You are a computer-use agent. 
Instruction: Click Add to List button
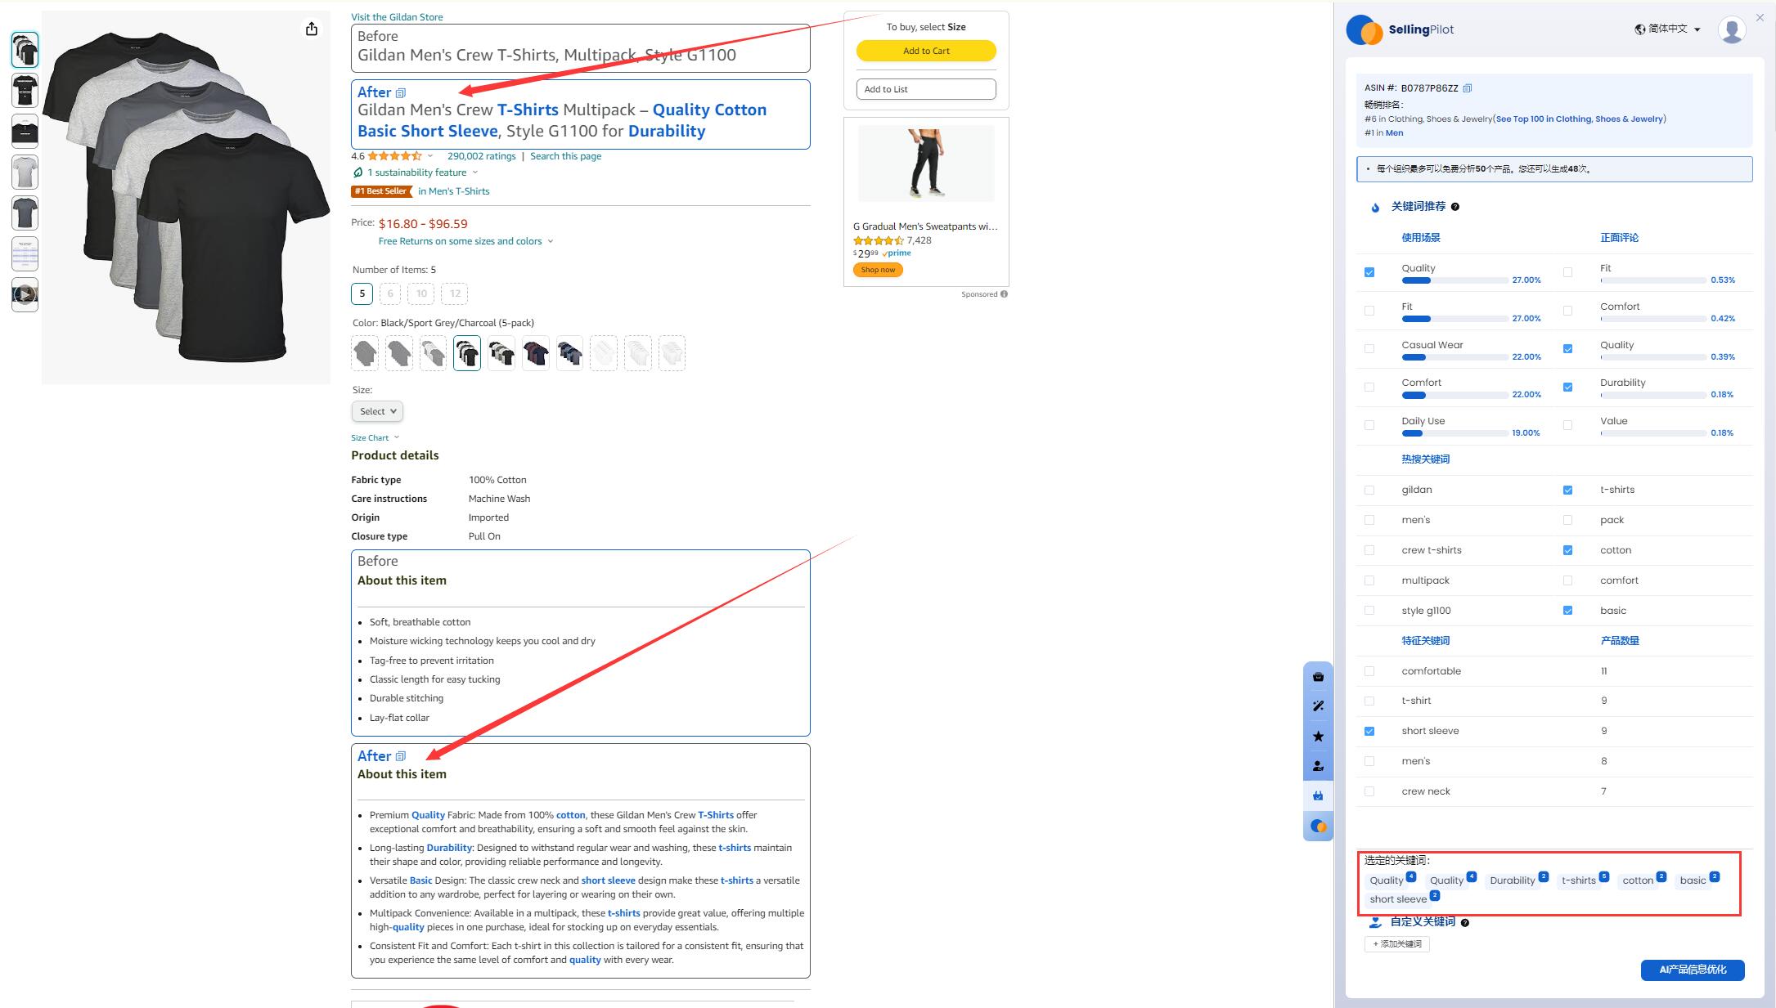tap(926, 89)
